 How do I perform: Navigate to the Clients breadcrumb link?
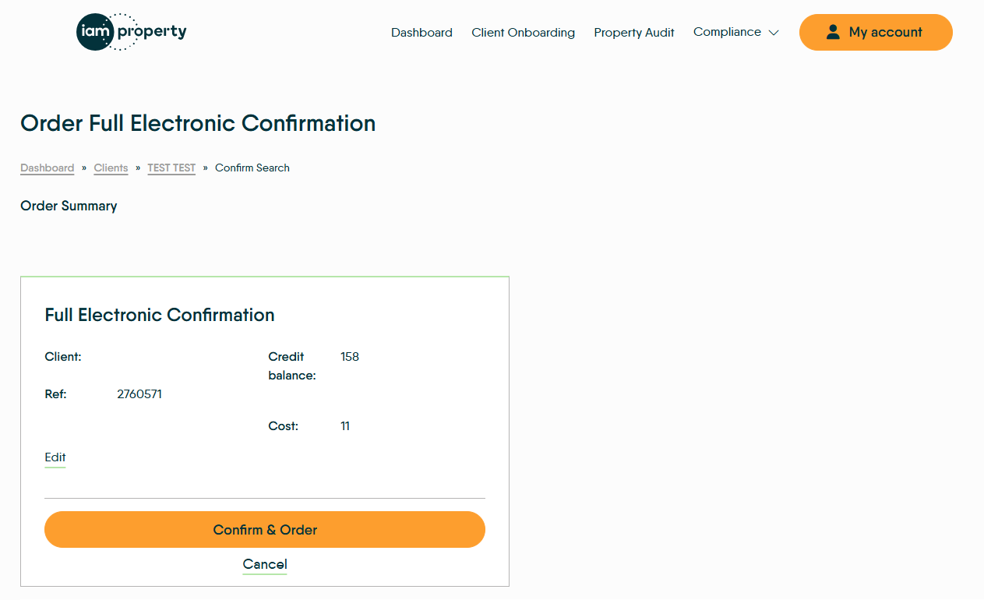click(x=111, y=168)
